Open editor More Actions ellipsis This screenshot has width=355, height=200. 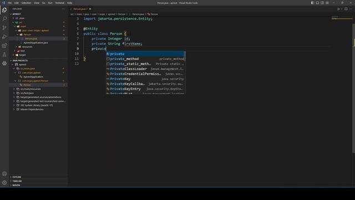[351, 9]
